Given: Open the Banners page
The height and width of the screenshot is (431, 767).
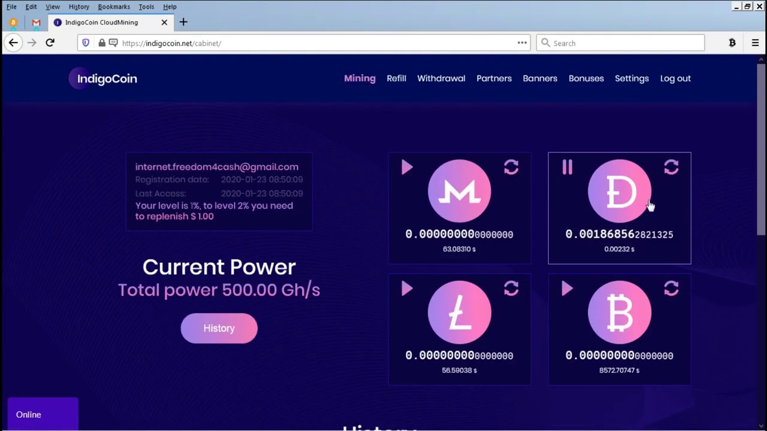Looking at the screenshot, I should tap(540, 78).
